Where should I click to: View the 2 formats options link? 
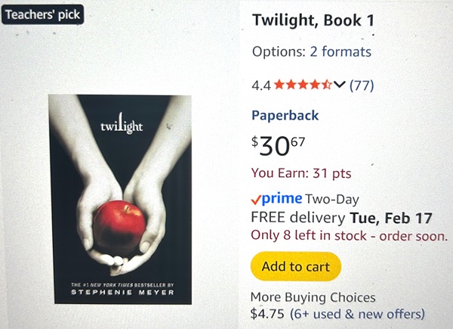tap(341, 52)
